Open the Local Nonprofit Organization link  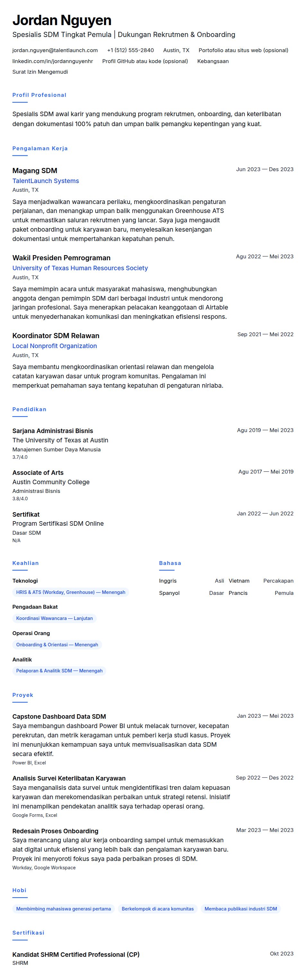pos(55,346)
